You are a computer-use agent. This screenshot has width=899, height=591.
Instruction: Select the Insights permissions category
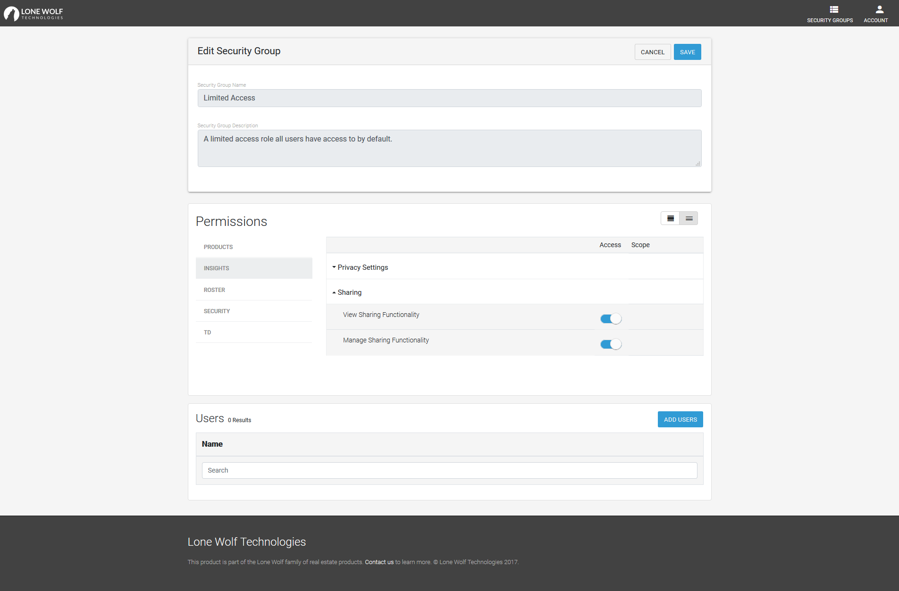click(x=216, y=268)
